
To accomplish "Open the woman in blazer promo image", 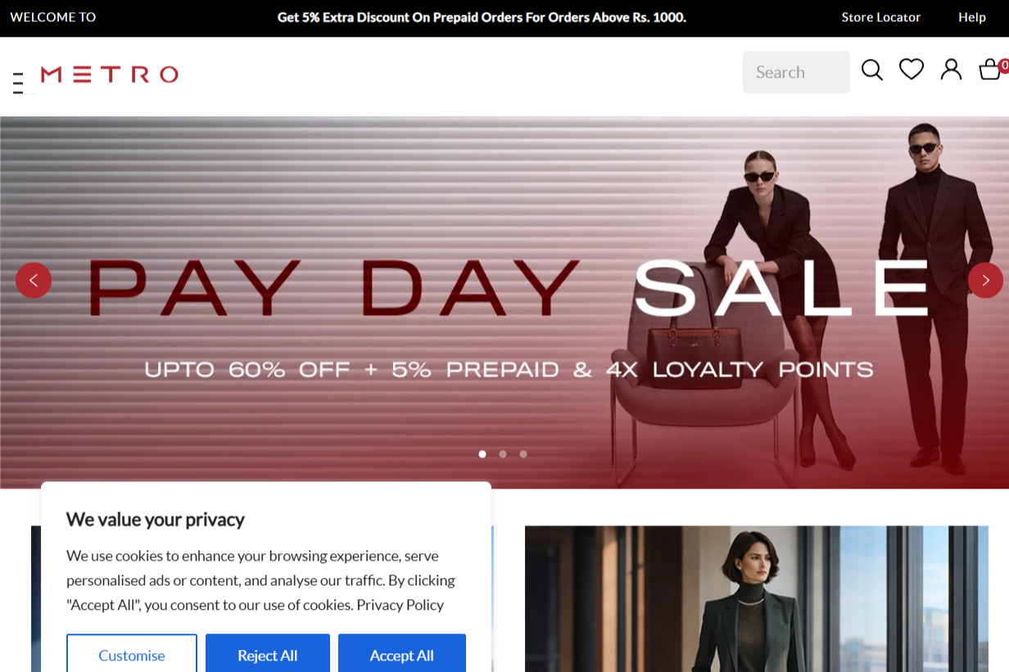I will tap(757, 599).
